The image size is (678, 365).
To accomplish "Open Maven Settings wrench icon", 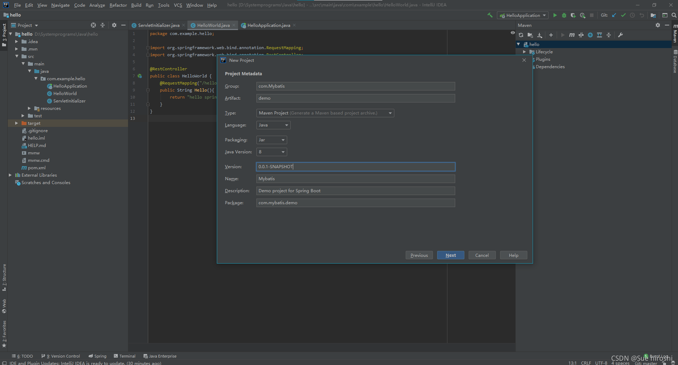I will pos(620,35).
